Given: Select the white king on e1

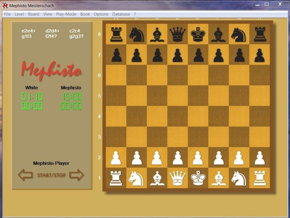Looking at the screenshot, I should pyautogui.click(x=198, y=178).
